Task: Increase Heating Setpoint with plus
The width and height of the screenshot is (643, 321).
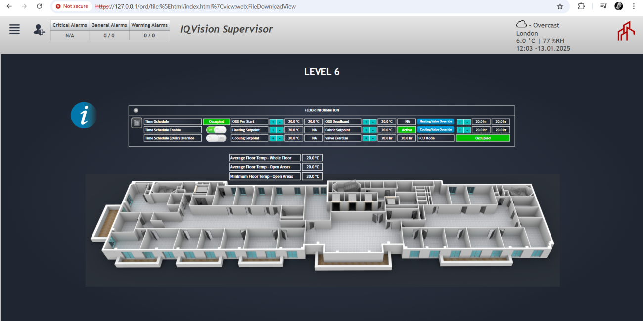Action: pos(273,130)
